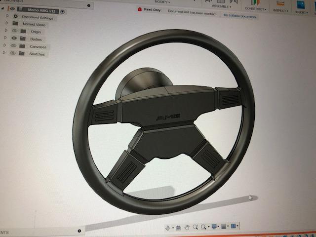Image resolution: width=316 pixels, height=237 pixels.
Task: Open the Orbit tool dropdown arrow
Action: (173, 228)
